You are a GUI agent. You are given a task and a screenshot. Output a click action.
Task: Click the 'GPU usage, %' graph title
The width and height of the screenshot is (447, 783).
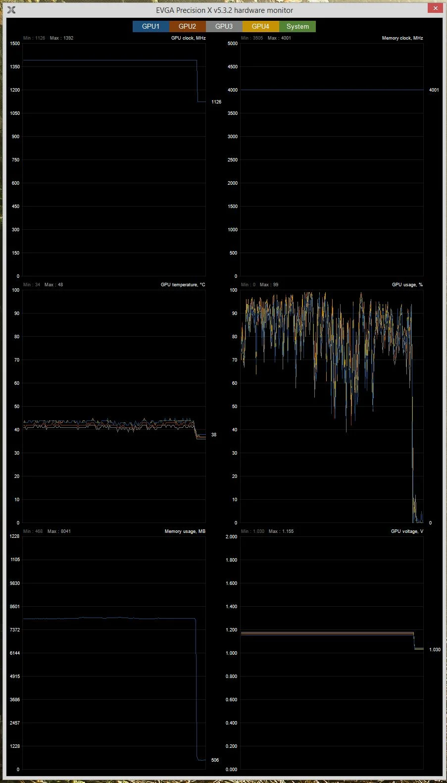(x=407, y=285)
